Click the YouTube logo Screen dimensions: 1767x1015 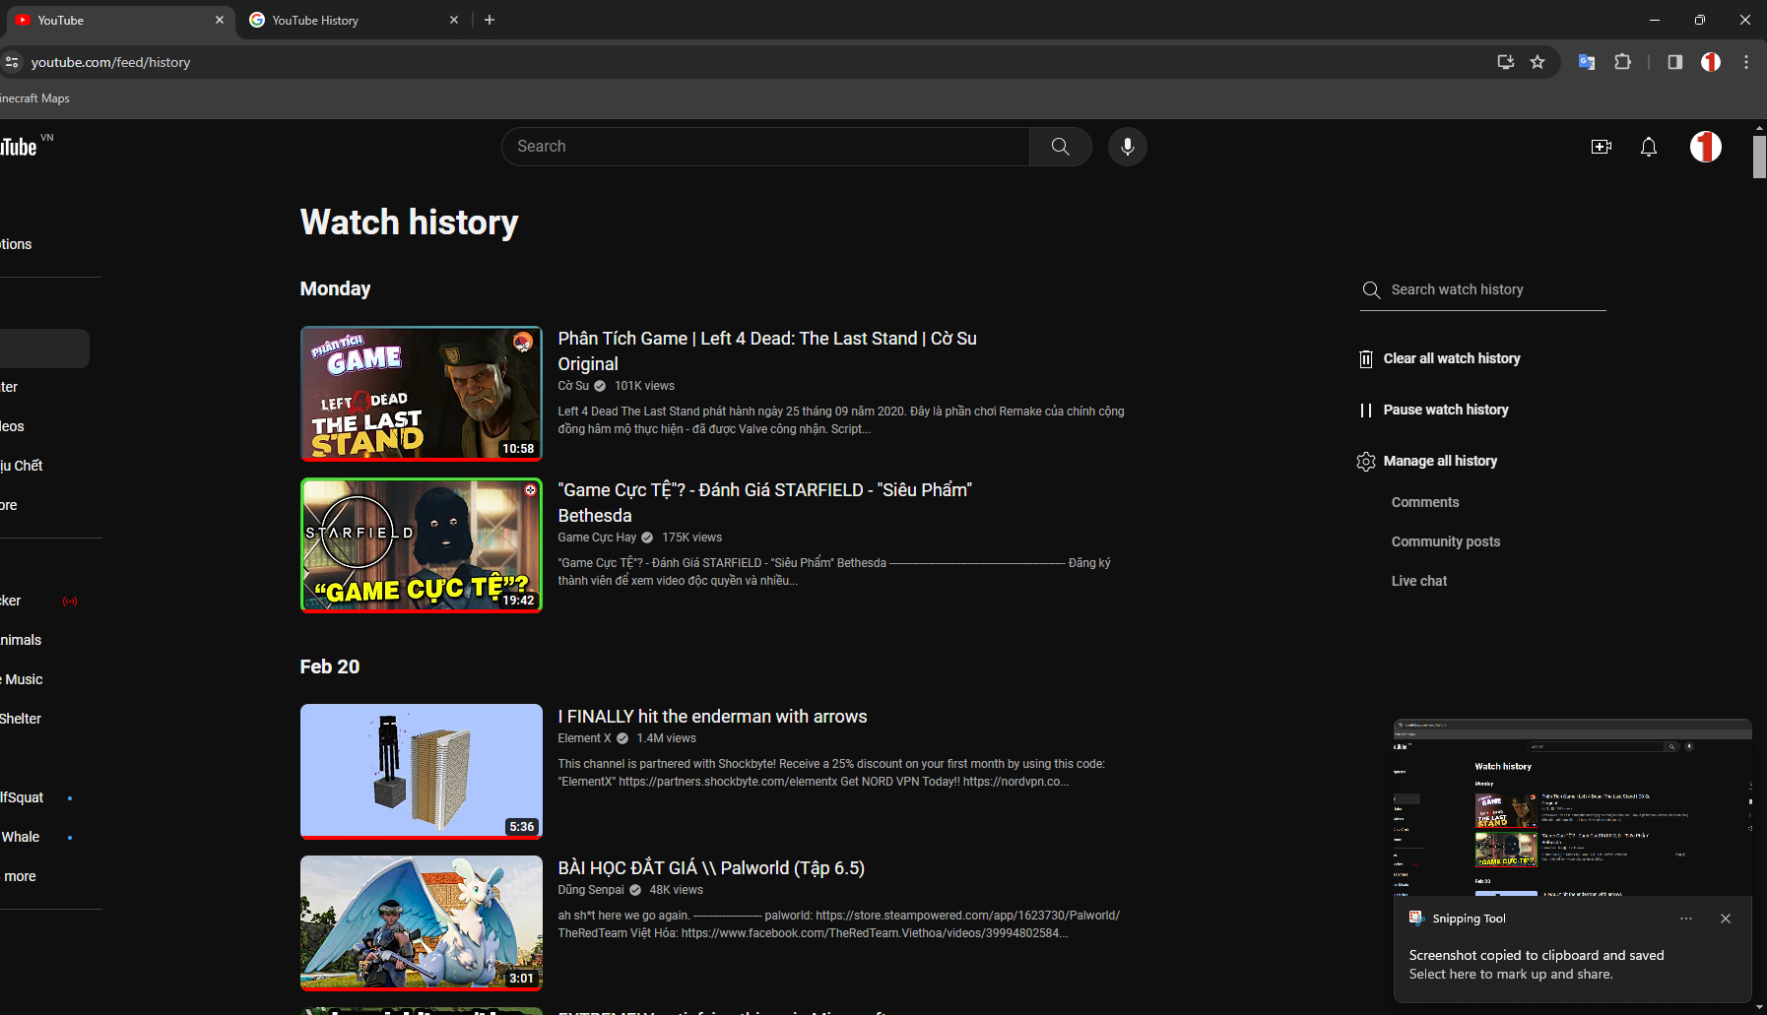18,147
